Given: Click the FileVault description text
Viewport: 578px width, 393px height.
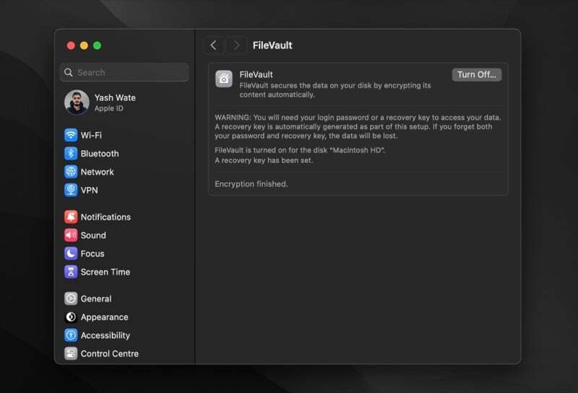Looking at the screenshot, I should 335,90.
